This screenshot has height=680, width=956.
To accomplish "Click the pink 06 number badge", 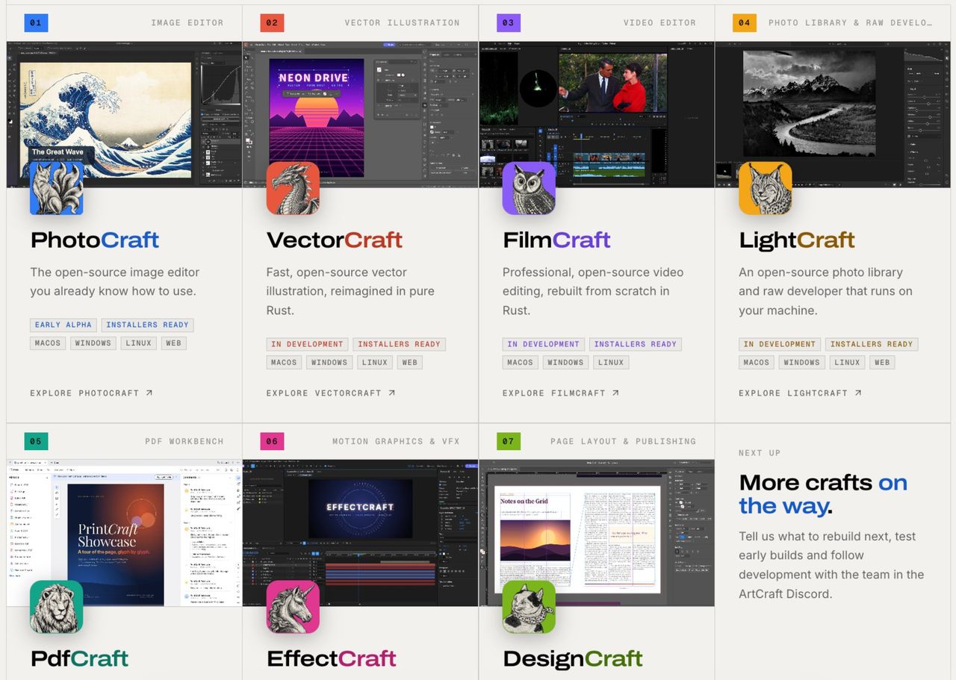I will pos(272,441).
